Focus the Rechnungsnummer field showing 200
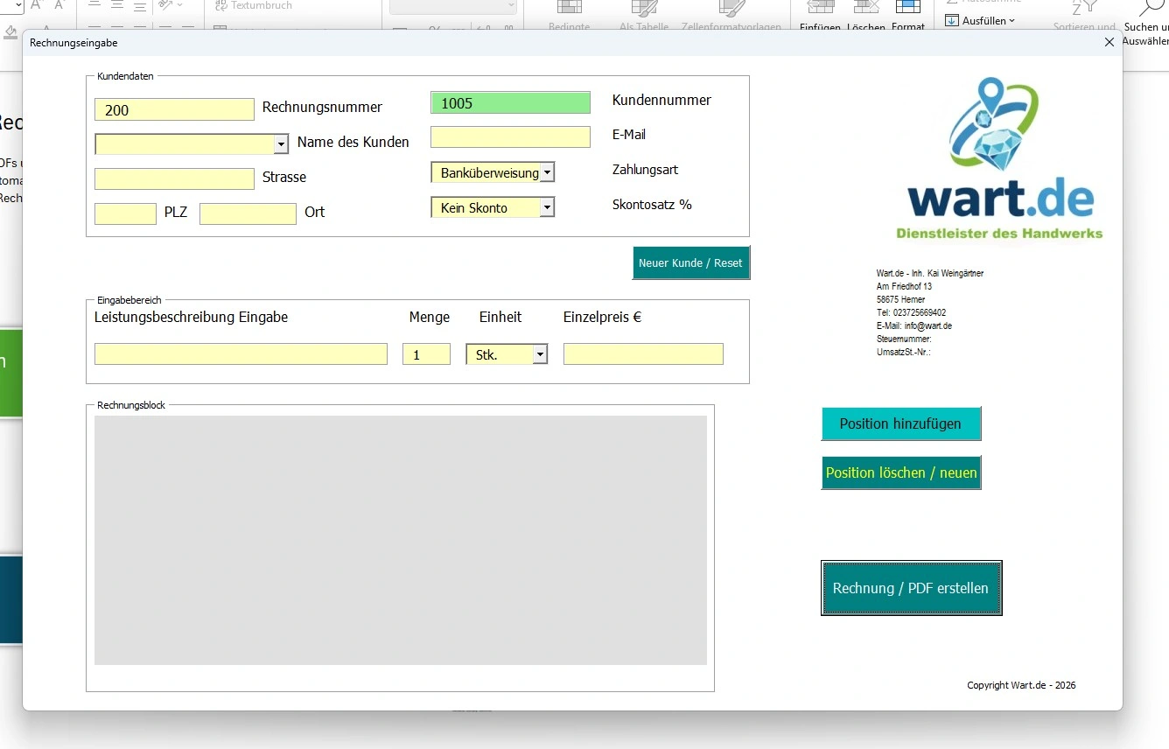Screen dimensions: 1169x749 tap(174, 109)
